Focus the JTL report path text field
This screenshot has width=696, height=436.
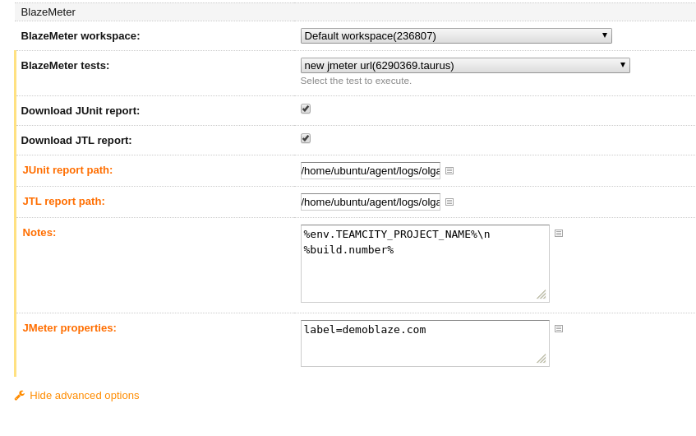(x=370, y=202)
